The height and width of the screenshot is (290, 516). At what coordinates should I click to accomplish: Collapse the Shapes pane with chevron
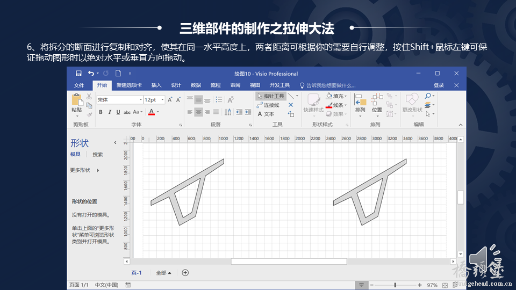(115, 143)
